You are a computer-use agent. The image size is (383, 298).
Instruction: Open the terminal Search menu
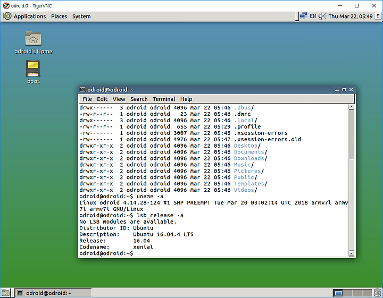[139, 99]
